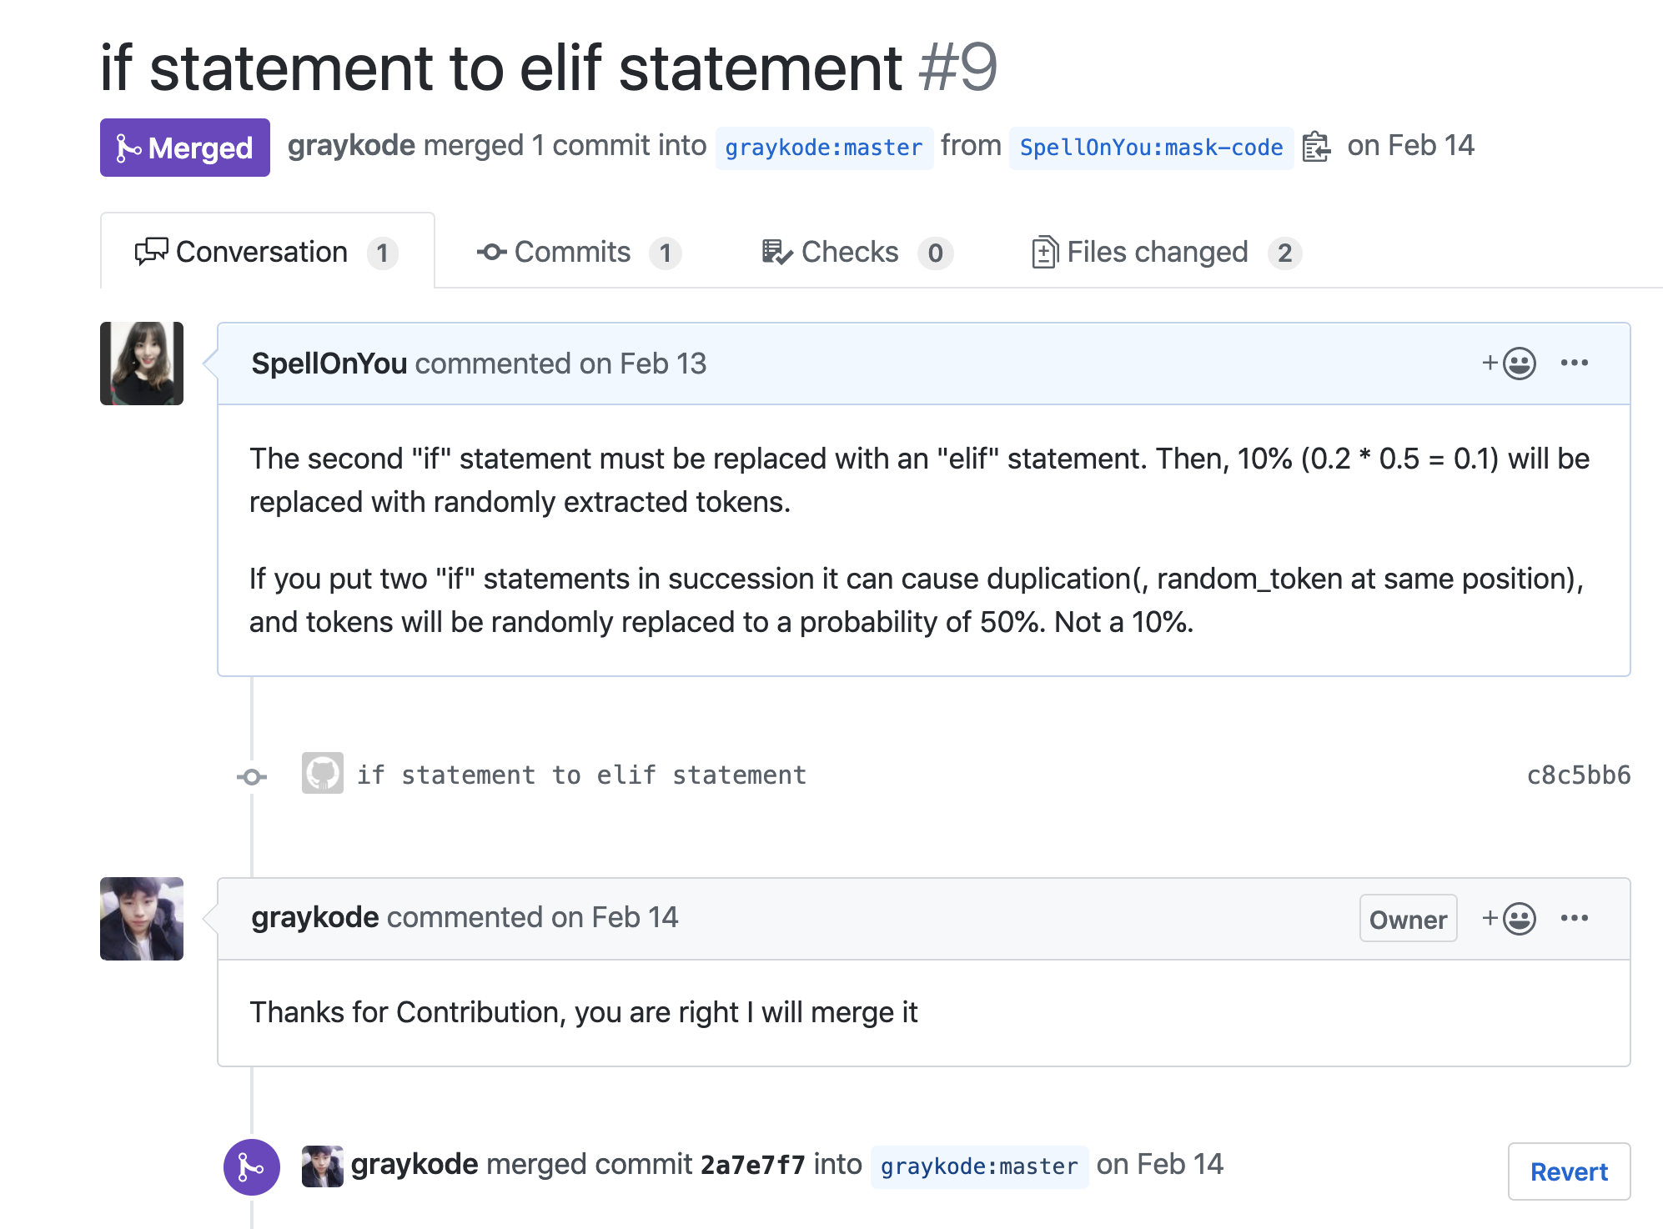1663x1229 pixels.
Task: Open 'if statement to elif statement' commit message
Action: tap(582, 775)
